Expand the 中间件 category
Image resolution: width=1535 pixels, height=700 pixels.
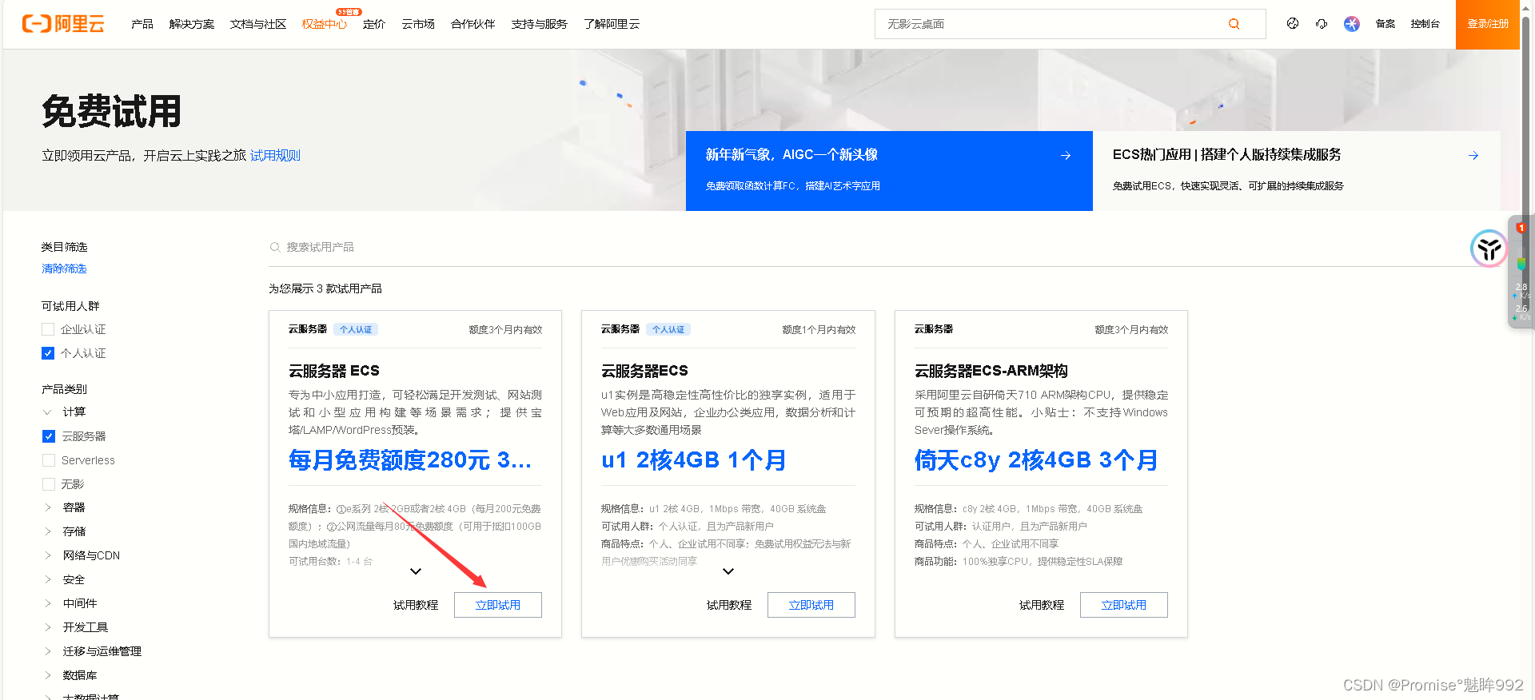[x=47, y=603]
